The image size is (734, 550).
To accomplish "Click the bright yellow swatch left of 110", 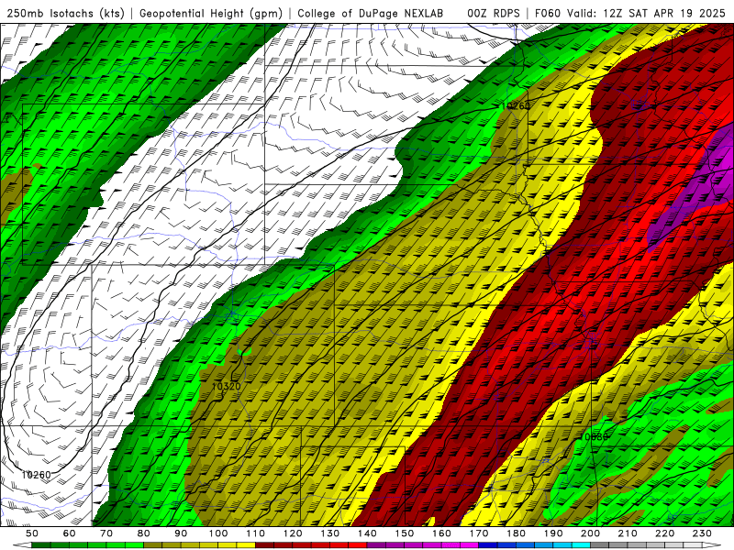I will pos(246,545).
